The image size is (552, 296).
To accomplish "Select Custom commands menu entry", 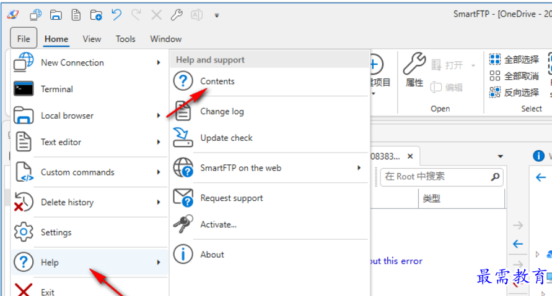I will (x=89, y=172).
